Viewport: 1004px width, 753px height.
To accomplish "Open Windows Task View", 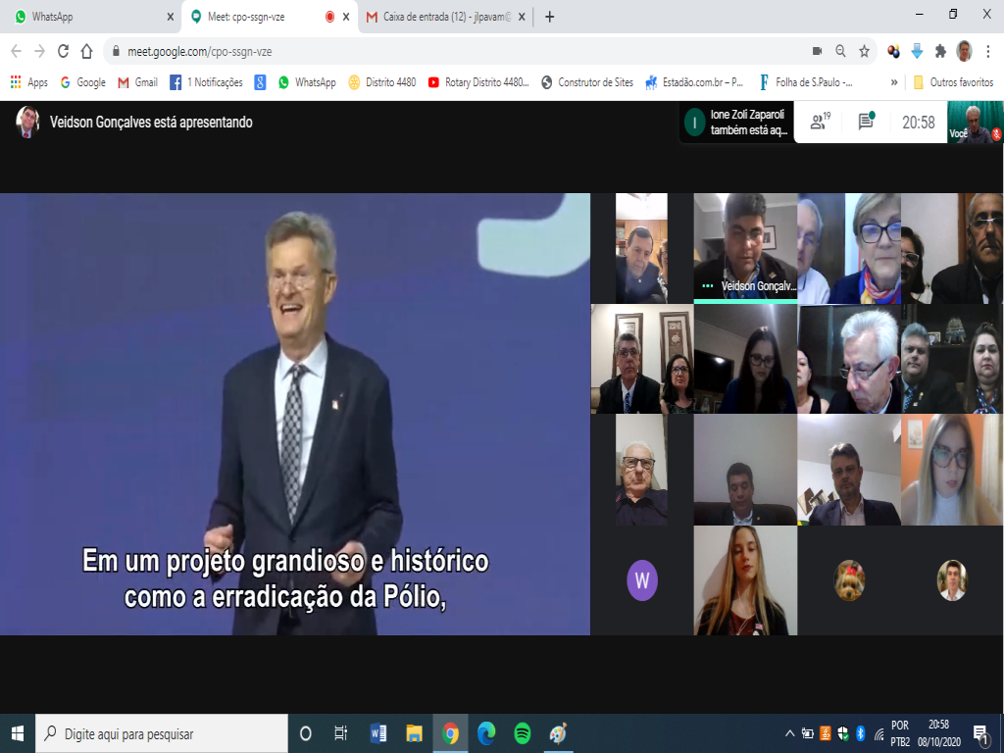I will 341,733.
